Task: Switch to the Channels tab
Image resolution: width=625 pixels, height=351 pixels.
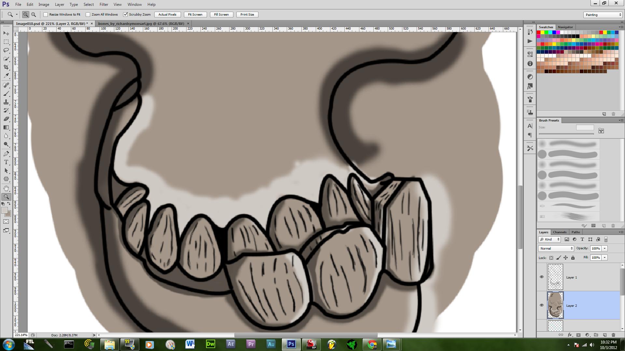Action: pos(560,232)
